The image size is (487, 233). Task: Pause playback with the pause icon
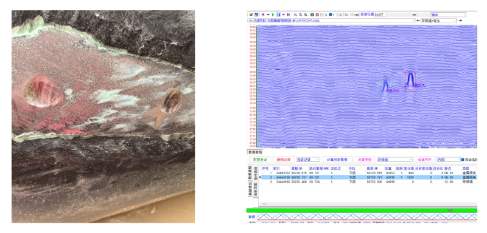click(x=279, y=15)
